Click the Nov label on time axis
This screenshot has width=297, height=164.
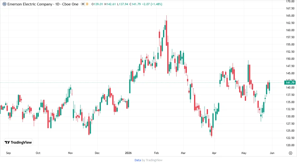71,153
